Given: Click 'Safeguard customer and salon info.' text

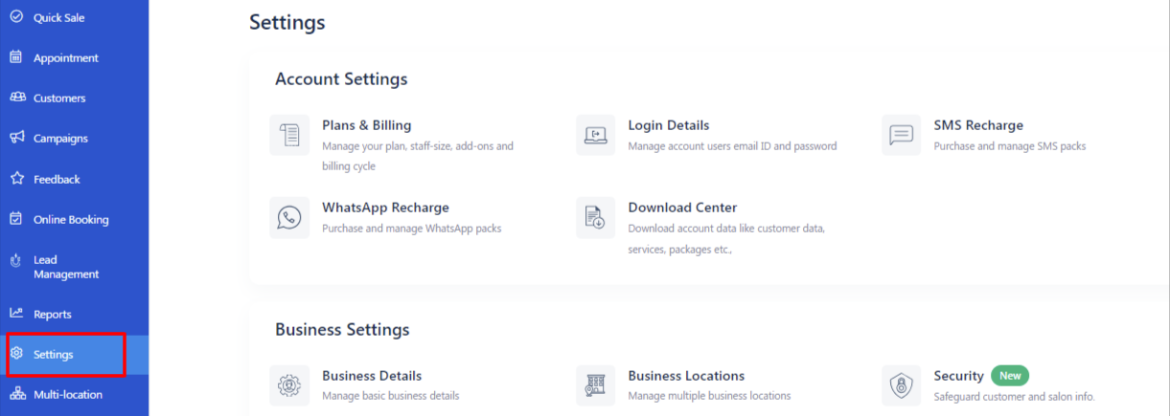Looking at the screenshot, I should coord(1014,396).
